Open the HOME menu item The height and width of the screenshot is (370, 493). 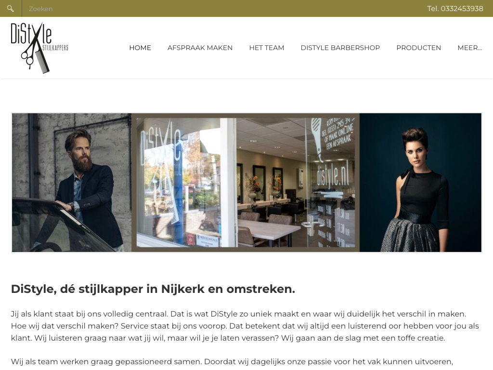(140, 48)
